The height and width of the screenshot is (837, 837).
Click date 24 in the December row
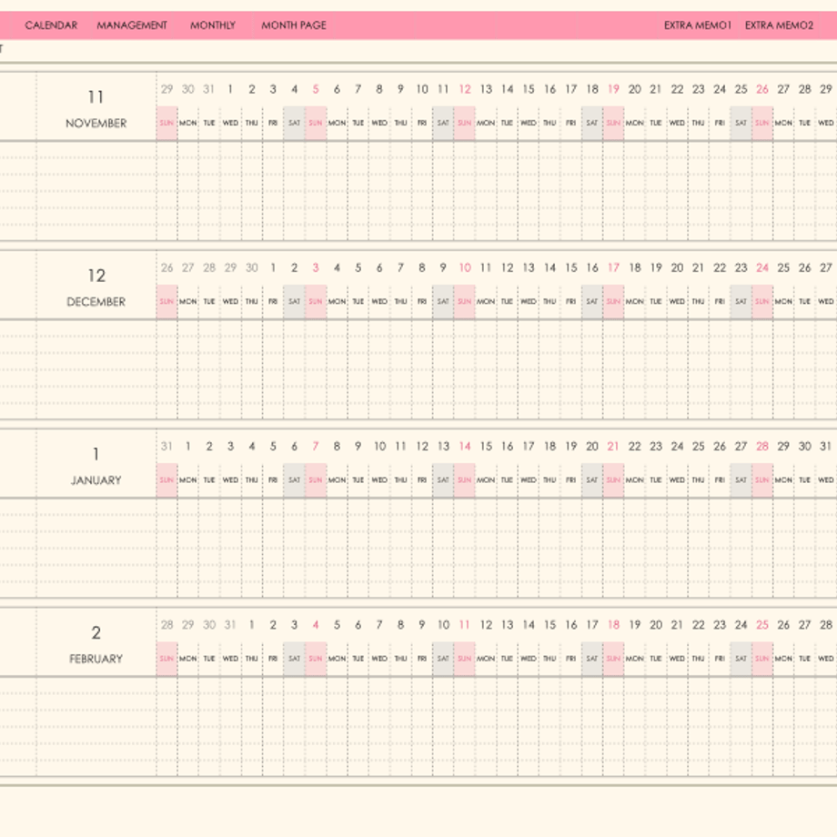(x=762, y=267)
